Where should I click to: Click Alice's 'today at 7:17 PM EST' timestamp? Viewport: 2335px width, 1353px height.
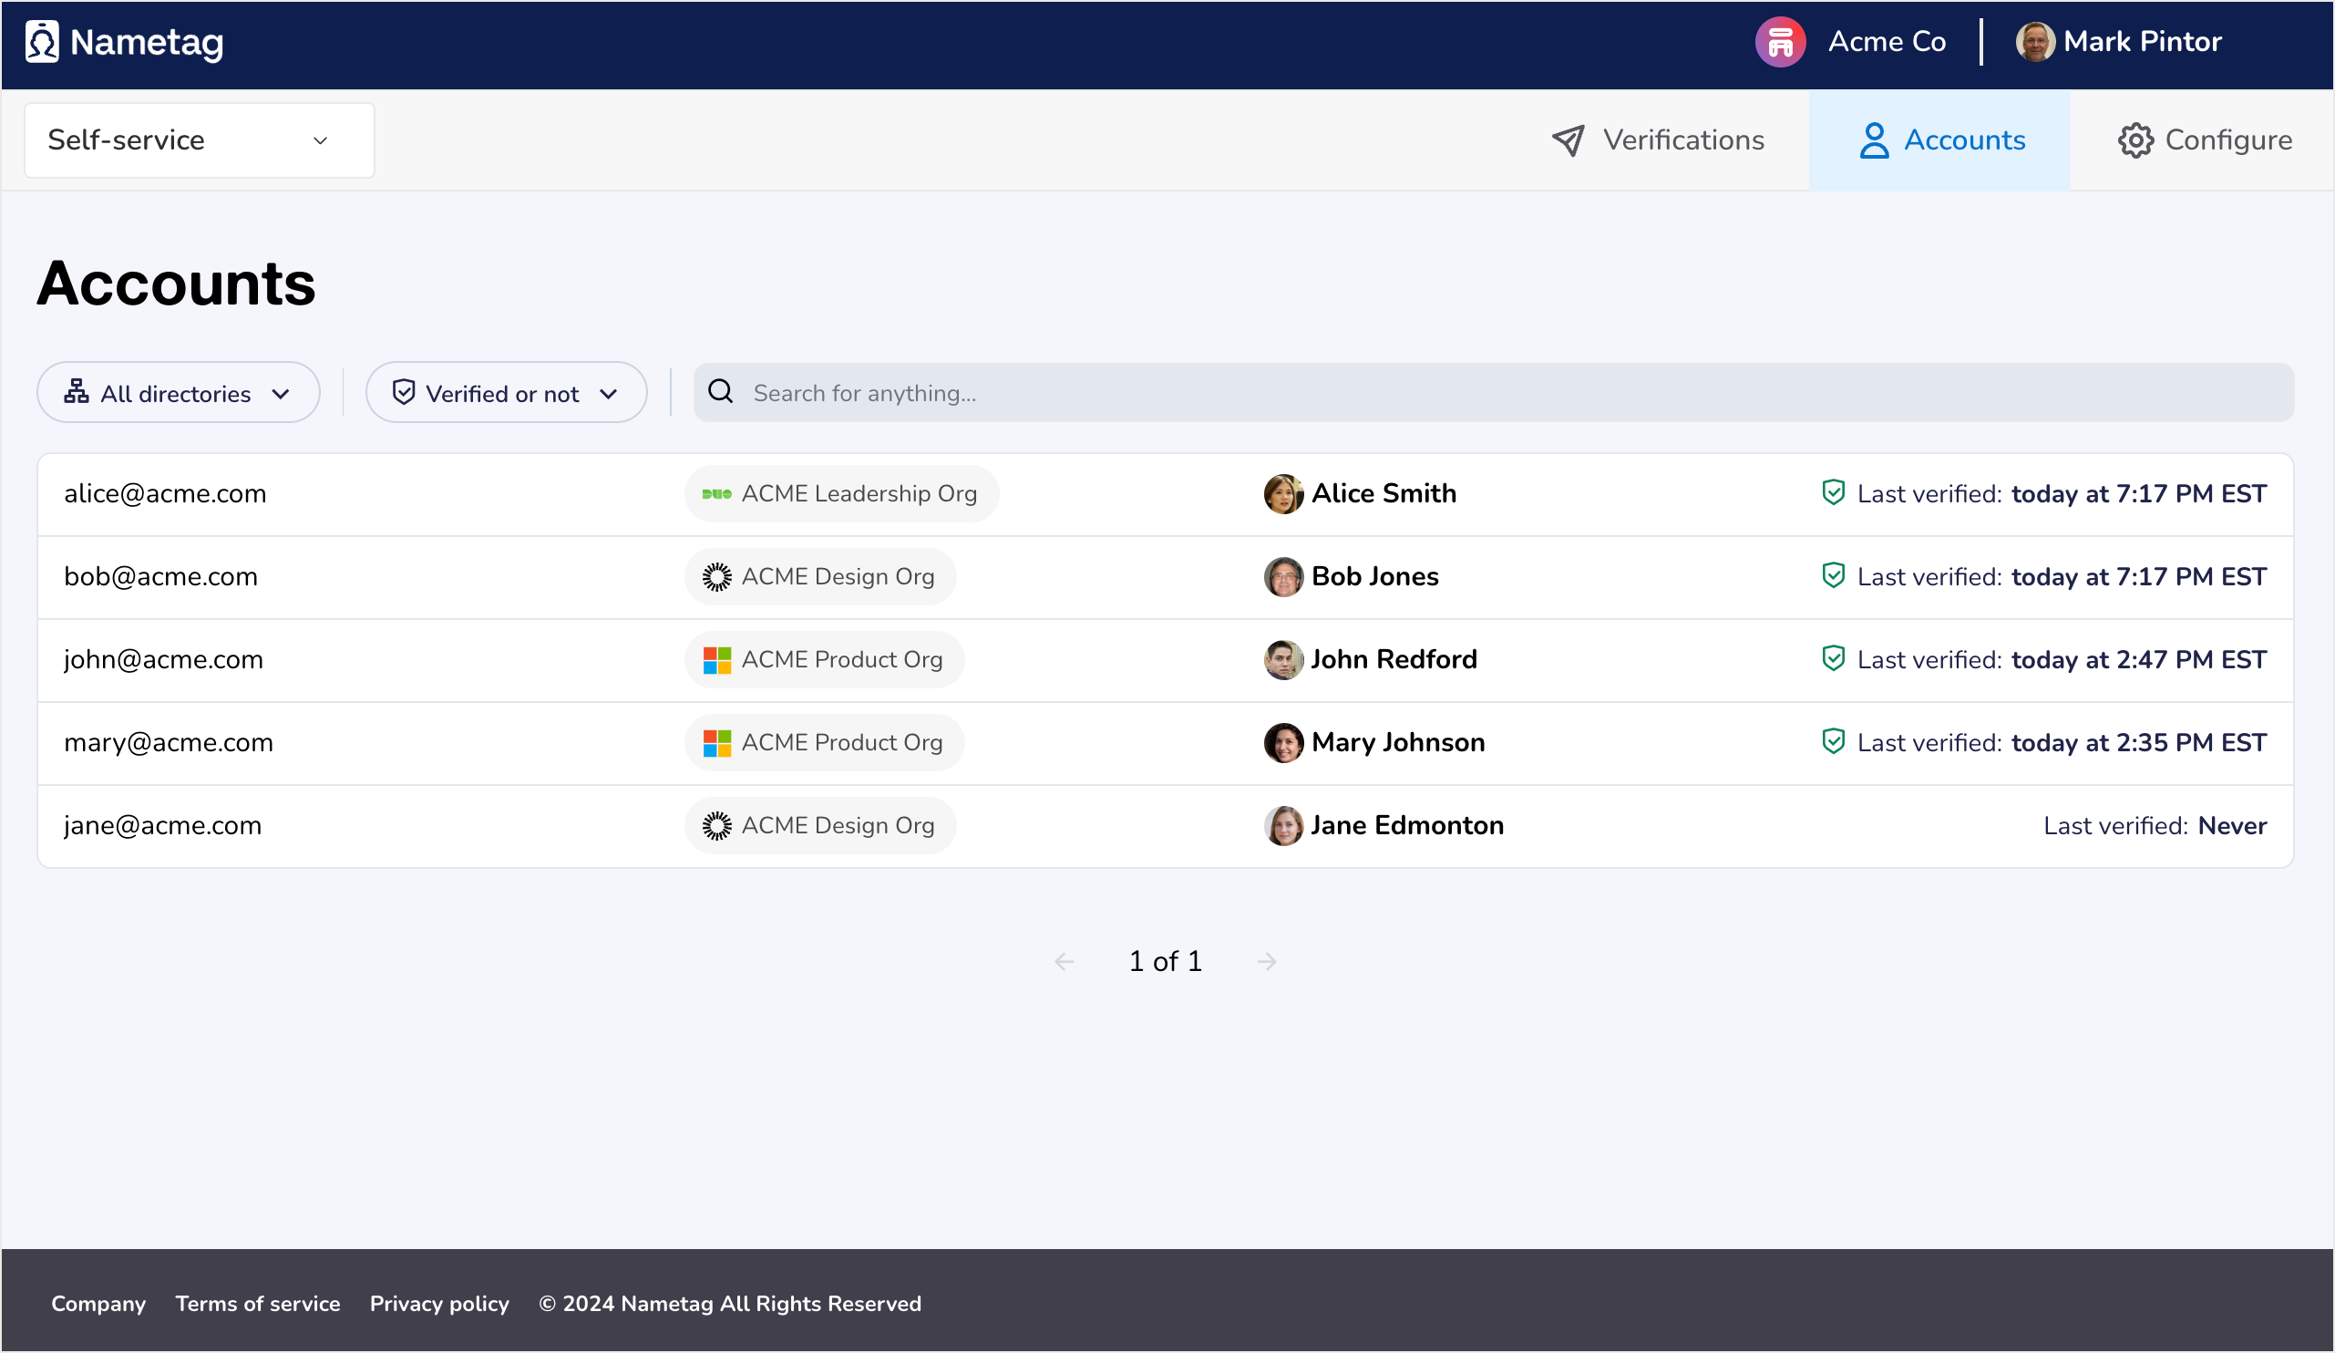[2138, 494]
